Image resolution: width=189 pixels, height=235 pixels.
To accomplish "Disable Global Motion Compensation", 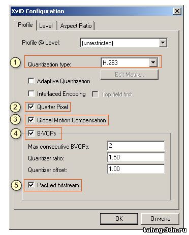I will tap(31, 120).
